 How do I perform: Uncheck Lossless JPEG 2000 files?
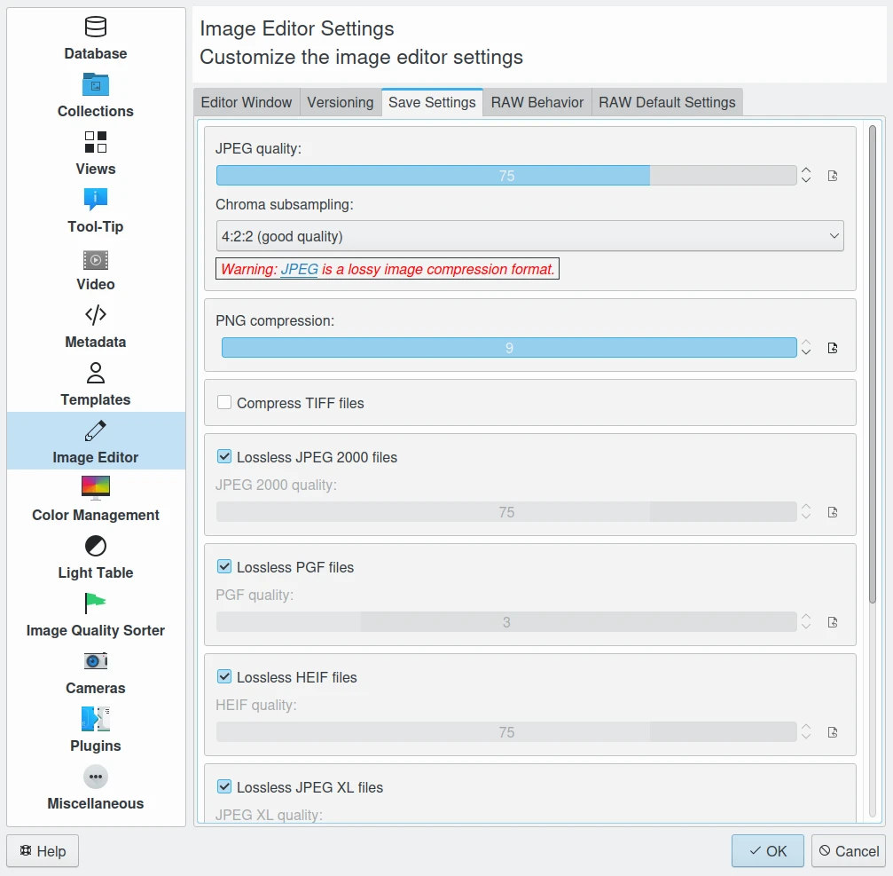point(225,457)
